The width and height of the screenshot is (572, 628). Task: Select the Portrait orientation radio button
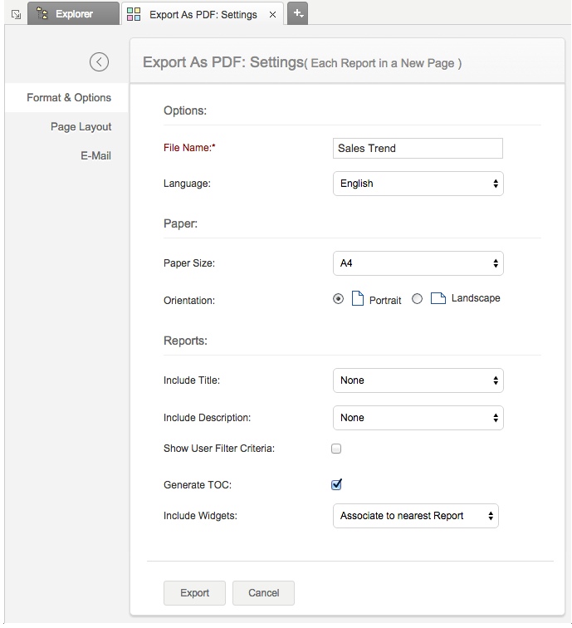338,299
